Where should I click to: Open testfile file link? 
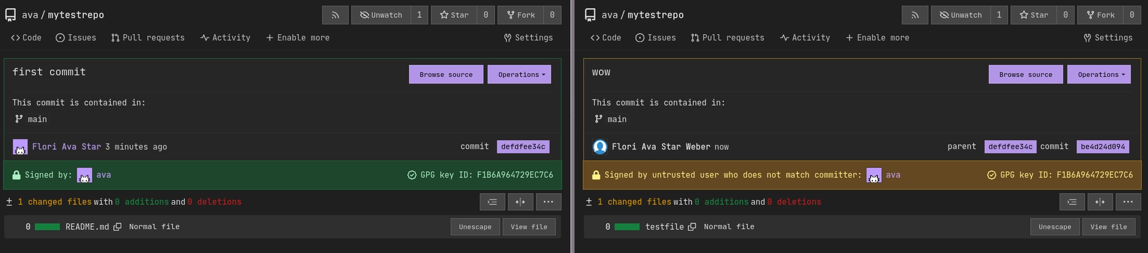(x=664, y=227)
